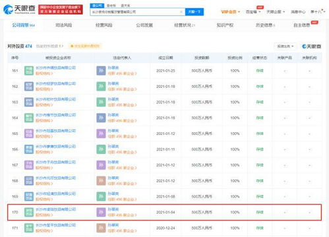Viewport: 329px width, 237px height.
Task: Open company logo icon in row 163
Action: (29, 102)
